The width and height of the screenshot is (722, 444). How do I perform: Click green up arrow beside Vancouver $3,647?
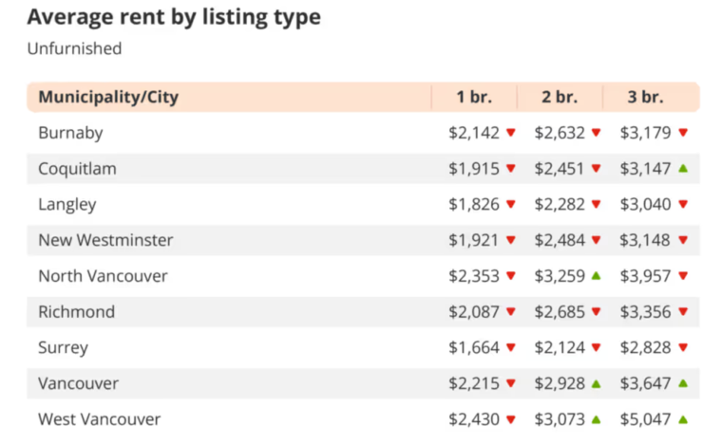coord(682,383)
